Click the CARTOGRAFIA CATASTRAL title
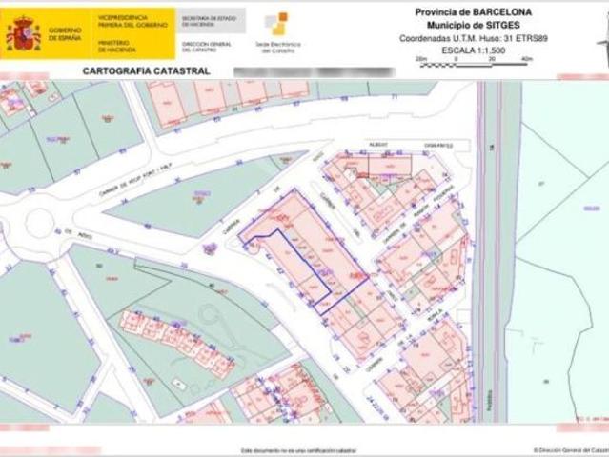 click(x=147, y=71)
